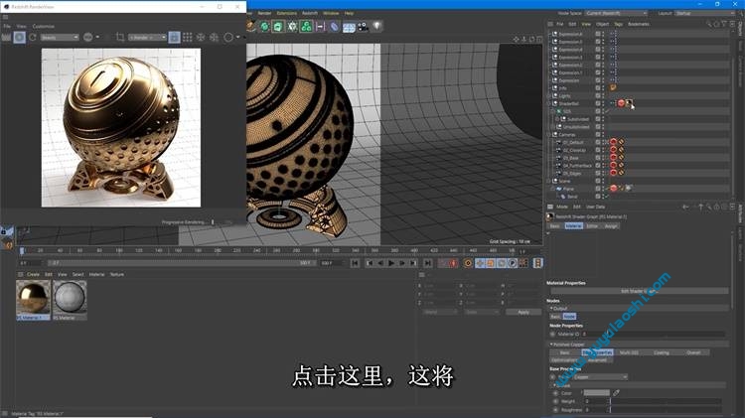The image size is (745, 418).
Task: Toggle layer checkbox on Scene row
Action: coord(598,181)
